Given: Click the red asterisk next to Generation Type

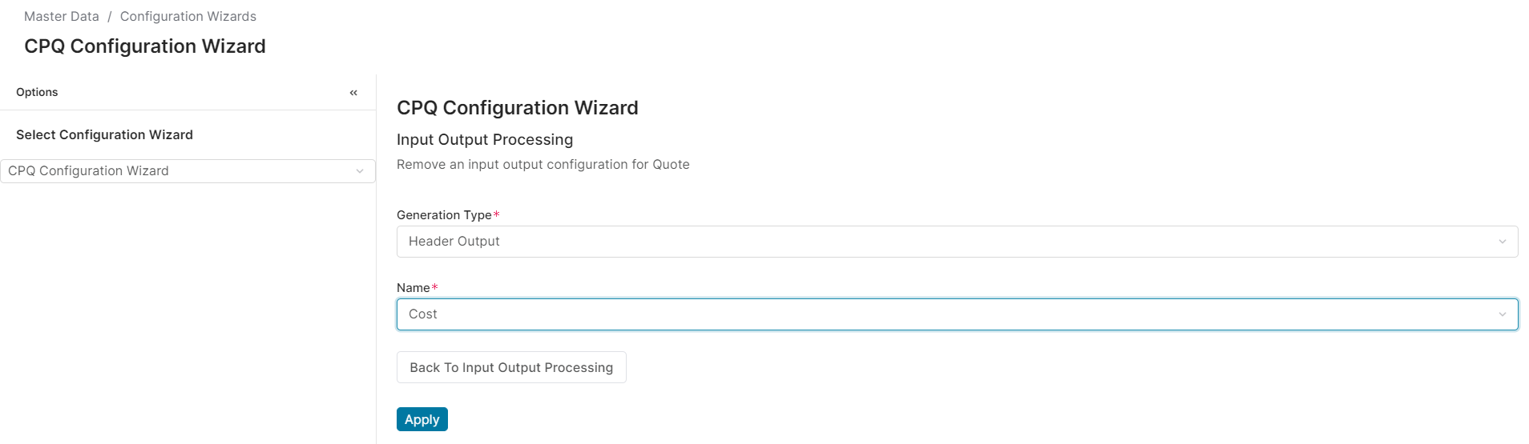Looking at the screenshot, I should pyautogui.click(x=497, y=214).
